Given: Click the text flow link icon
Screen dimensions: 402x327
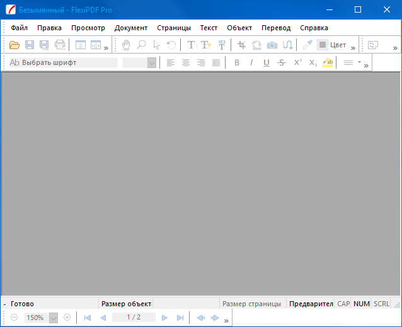Looking at the screenshot, I should click(288, 45).
